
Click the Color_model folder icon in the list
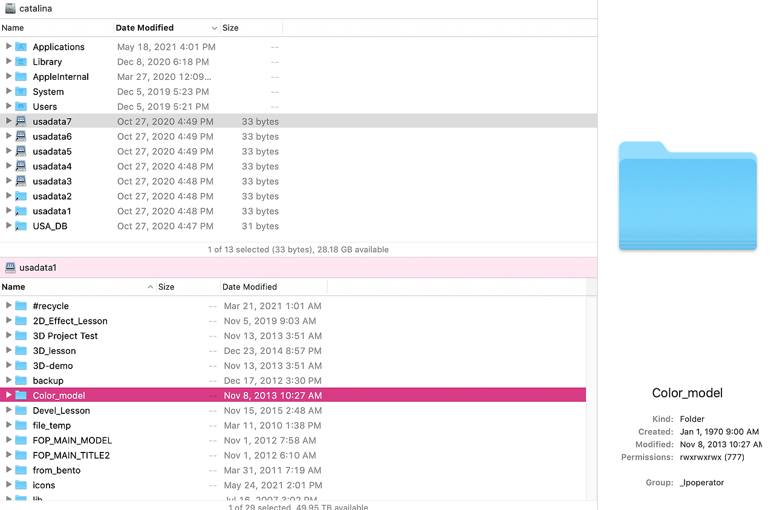21,395
